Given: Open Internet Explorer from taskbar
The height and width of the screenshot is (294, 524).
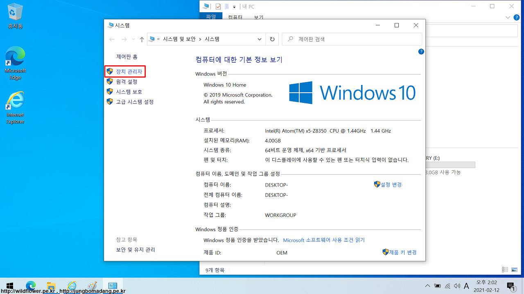Looking at the screenshot, I should coord(72,286).
